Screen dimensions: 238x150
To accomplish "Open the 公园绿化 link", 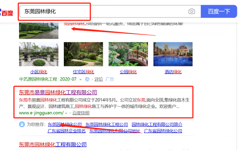I will point(128,72).
